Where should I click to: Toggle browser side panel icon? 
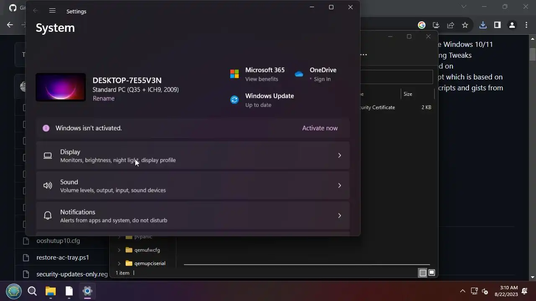[x=497, y=25]
